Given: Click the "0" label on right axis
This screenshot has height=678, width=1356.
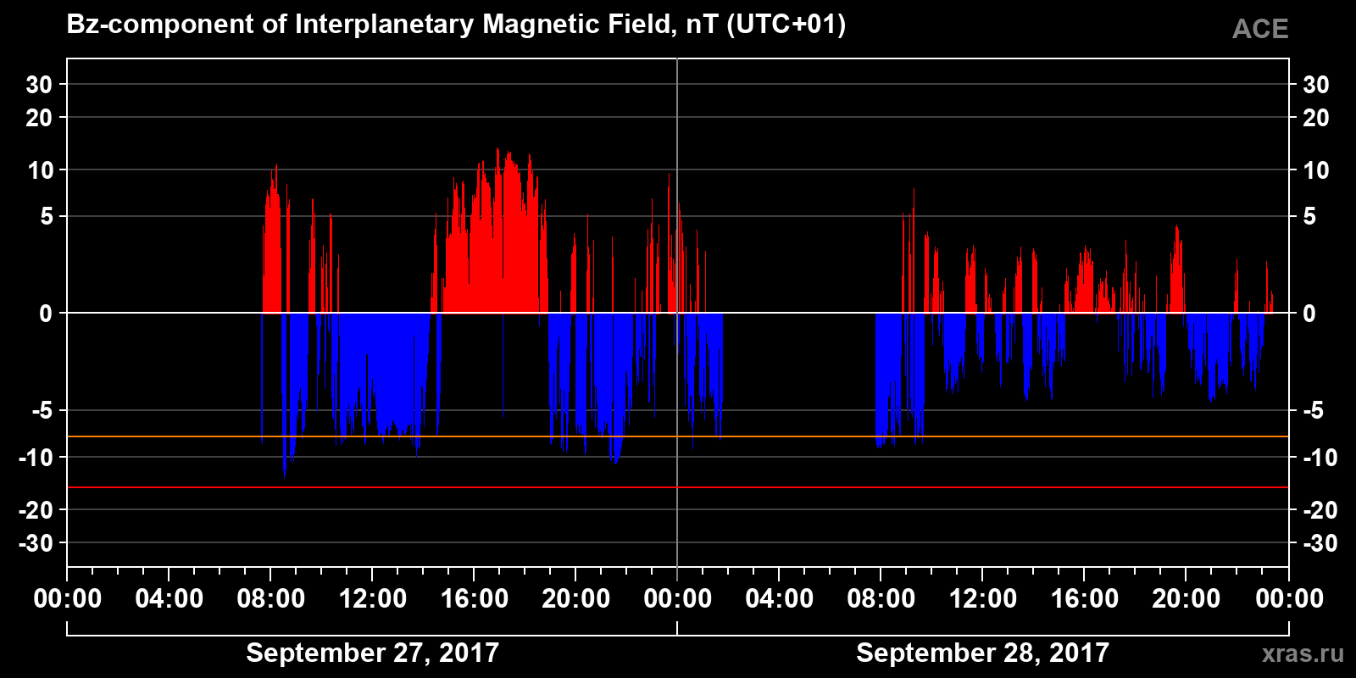Looking at the screenshot, I should coord(1309,314).
